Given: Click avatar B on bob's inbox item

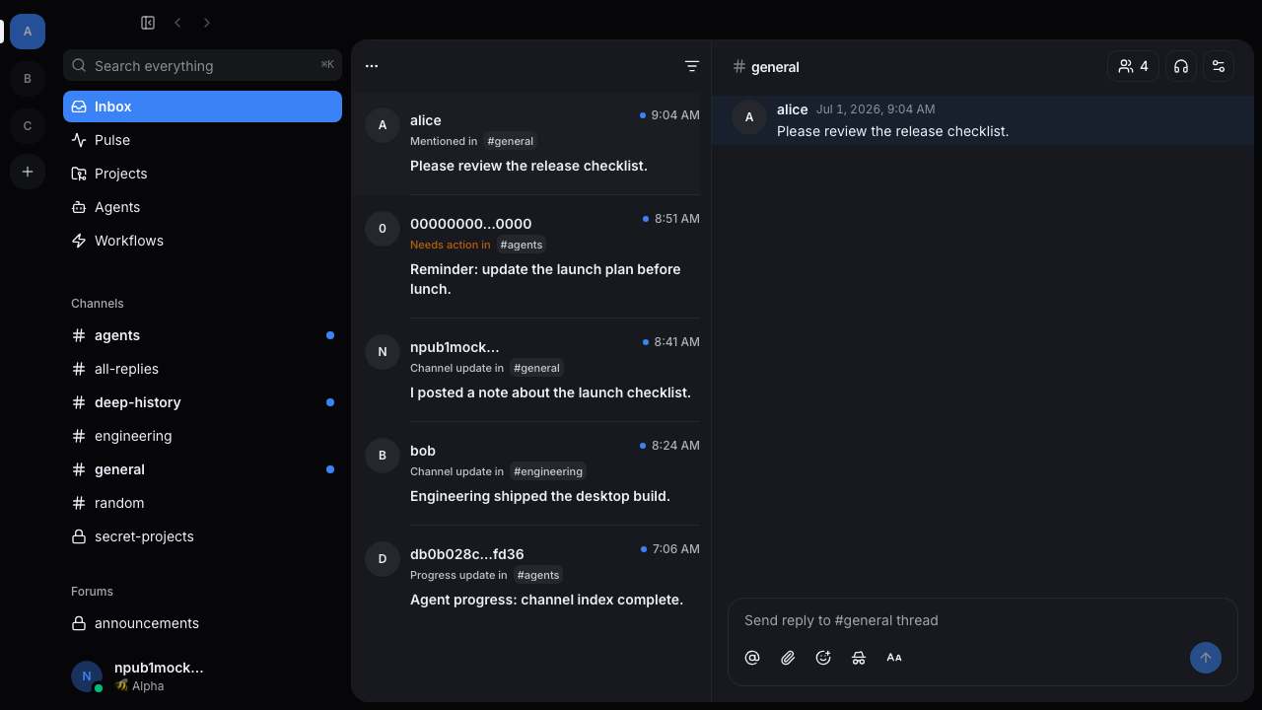Looking at the screenshot, I should (x=383, y=456).
